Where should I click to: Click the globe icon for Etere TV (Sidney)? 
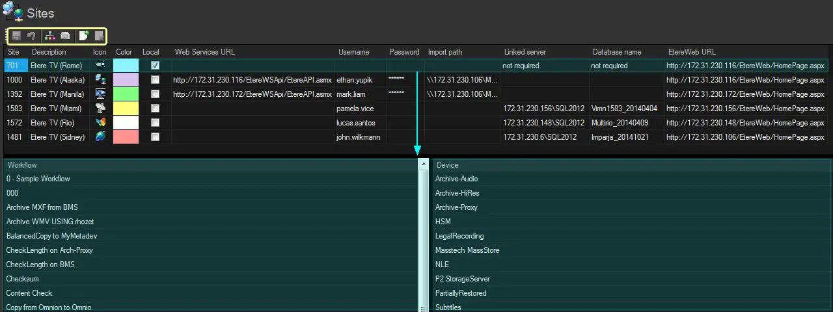tap(100, 136)
